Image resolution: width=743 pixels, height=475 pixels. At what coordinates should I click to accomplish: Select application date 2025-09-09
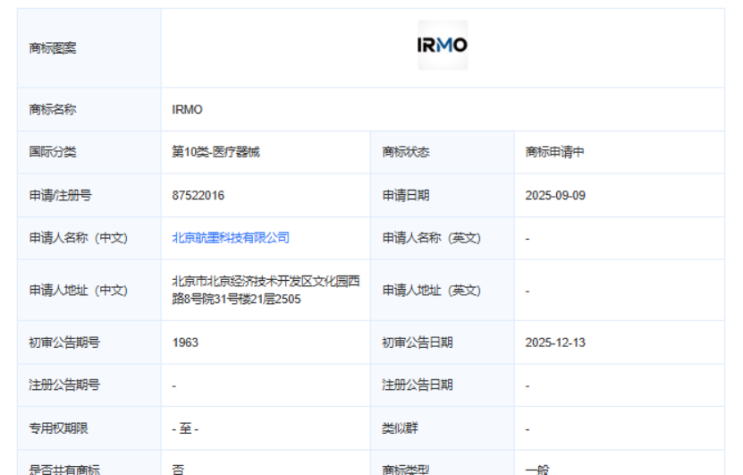click(x=555, y=195)
